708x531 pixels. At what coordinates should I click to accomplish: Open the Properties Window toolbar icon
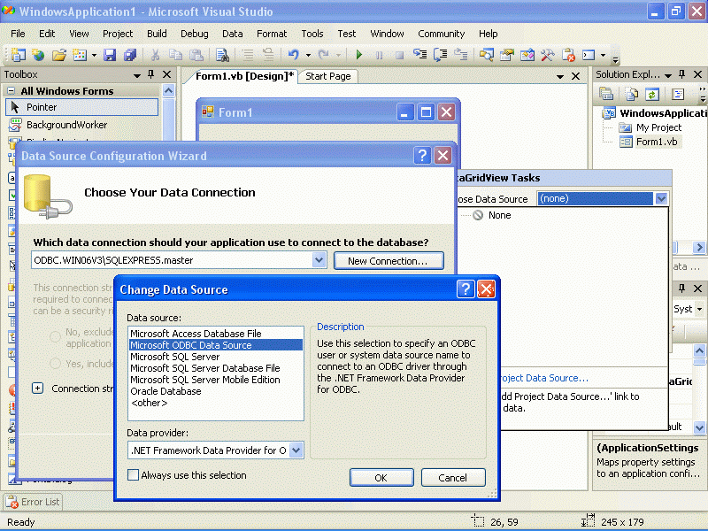506,55
